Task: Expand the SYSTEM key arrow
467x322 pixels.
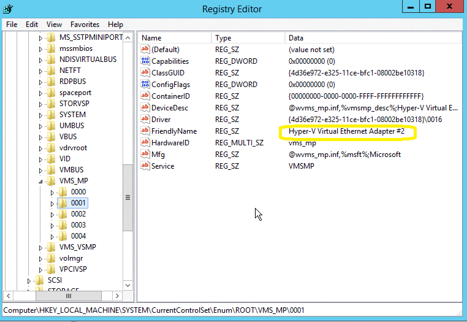Action: coord(41,115)
